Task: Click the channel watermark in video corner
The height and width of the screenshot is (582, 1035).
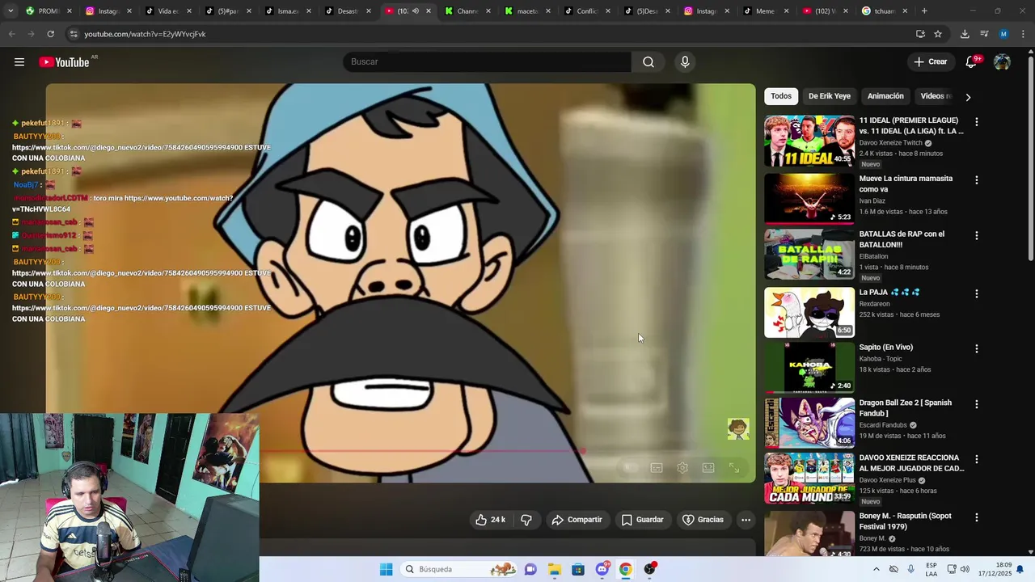Action: [x=738, y=429]
